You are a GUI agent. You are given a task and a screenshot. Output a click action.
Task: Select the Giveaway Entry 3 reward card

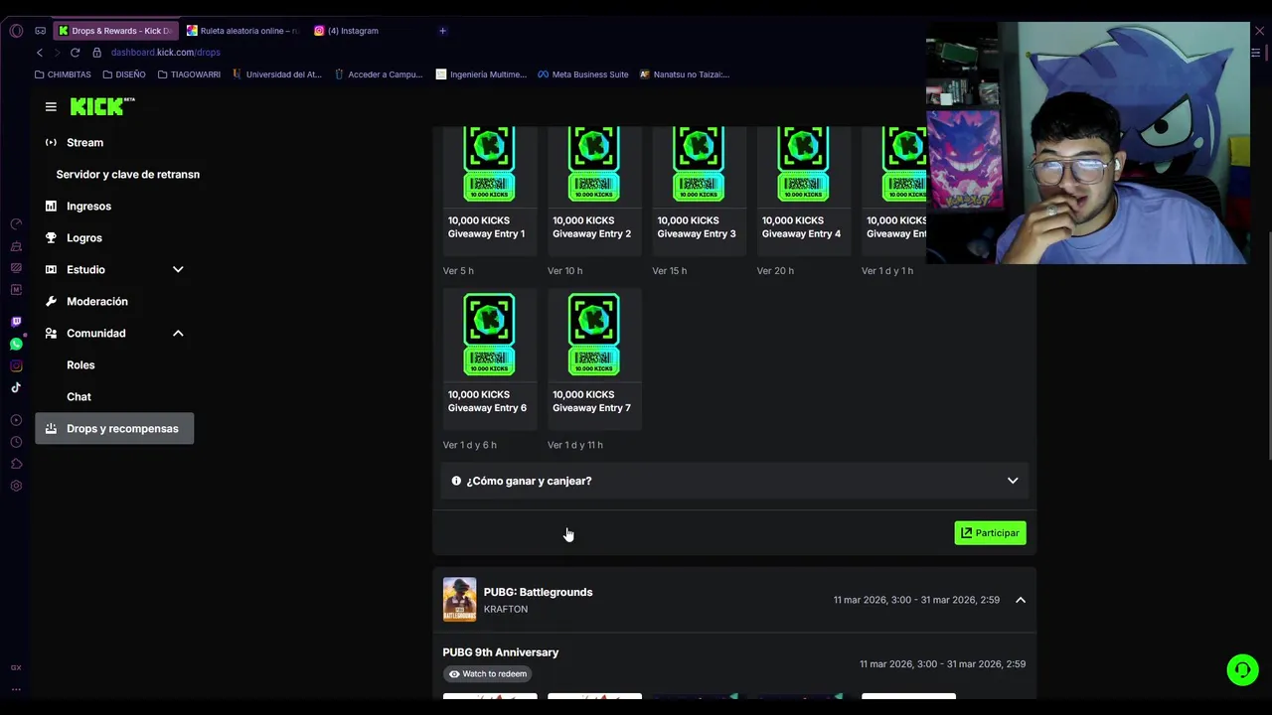point(699,191)
